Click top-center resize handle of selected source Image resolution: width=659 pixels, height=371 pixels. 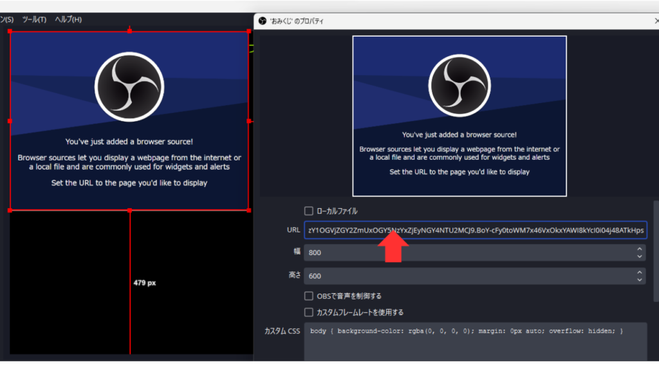[x=129, y=31]
